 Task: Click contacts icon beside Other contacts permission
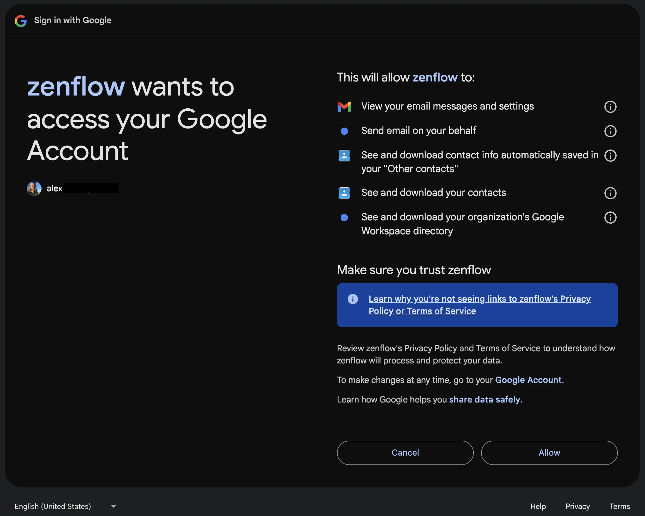coord(344,156)
